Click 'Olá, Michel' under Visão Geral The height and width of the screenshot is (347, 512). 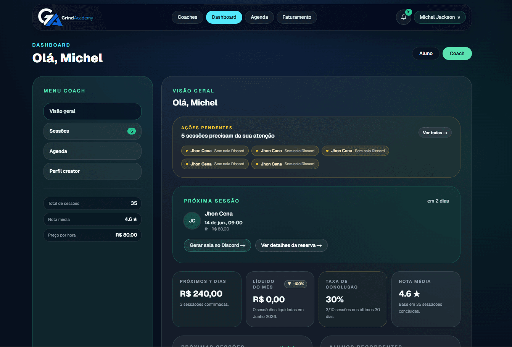pos(195,103)
